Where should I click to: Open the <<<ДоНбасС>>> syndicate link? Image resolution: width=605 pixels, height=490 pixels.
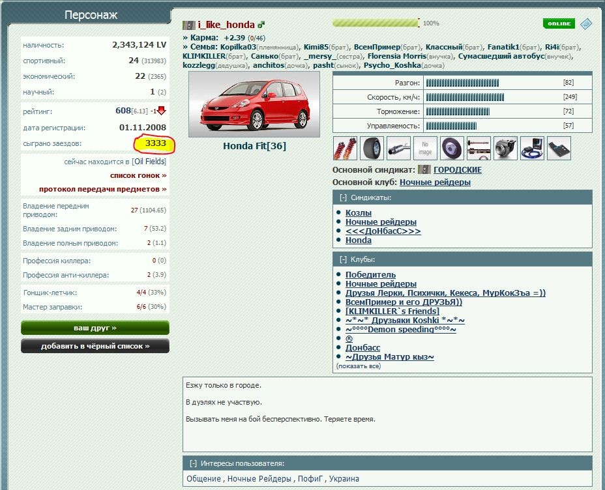click(383, 231)
